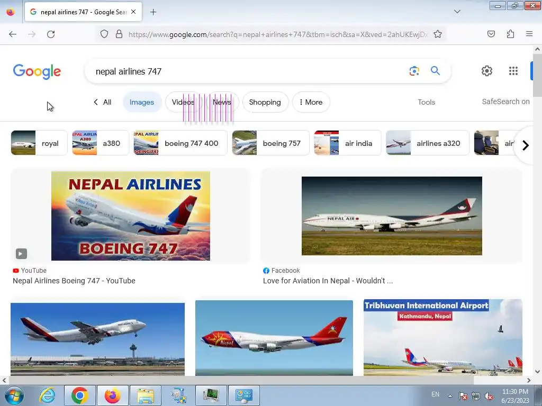Click the scroll right arrow of horizontal scrollbar

[529, 380]
